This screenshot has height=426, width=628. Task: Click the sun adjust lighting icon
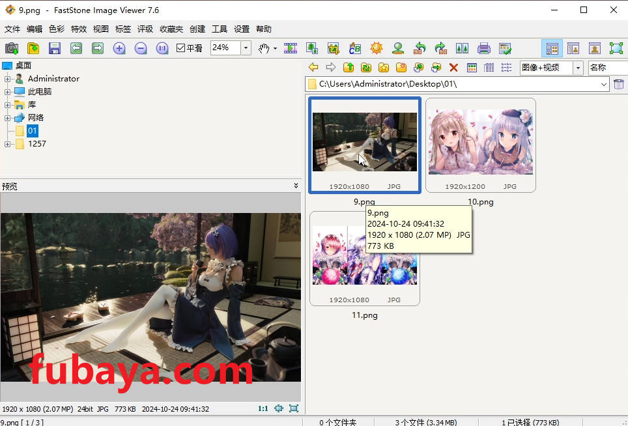pyautogui.click(x=377, y=48)
